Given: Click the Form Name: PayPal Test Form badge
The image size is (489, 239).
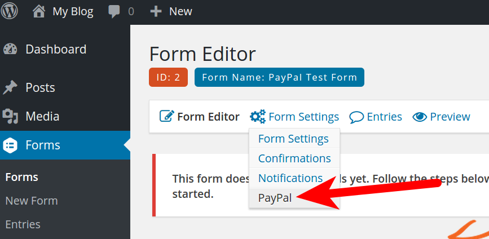Looking at the screenshot, I should (x=279, y=77).
